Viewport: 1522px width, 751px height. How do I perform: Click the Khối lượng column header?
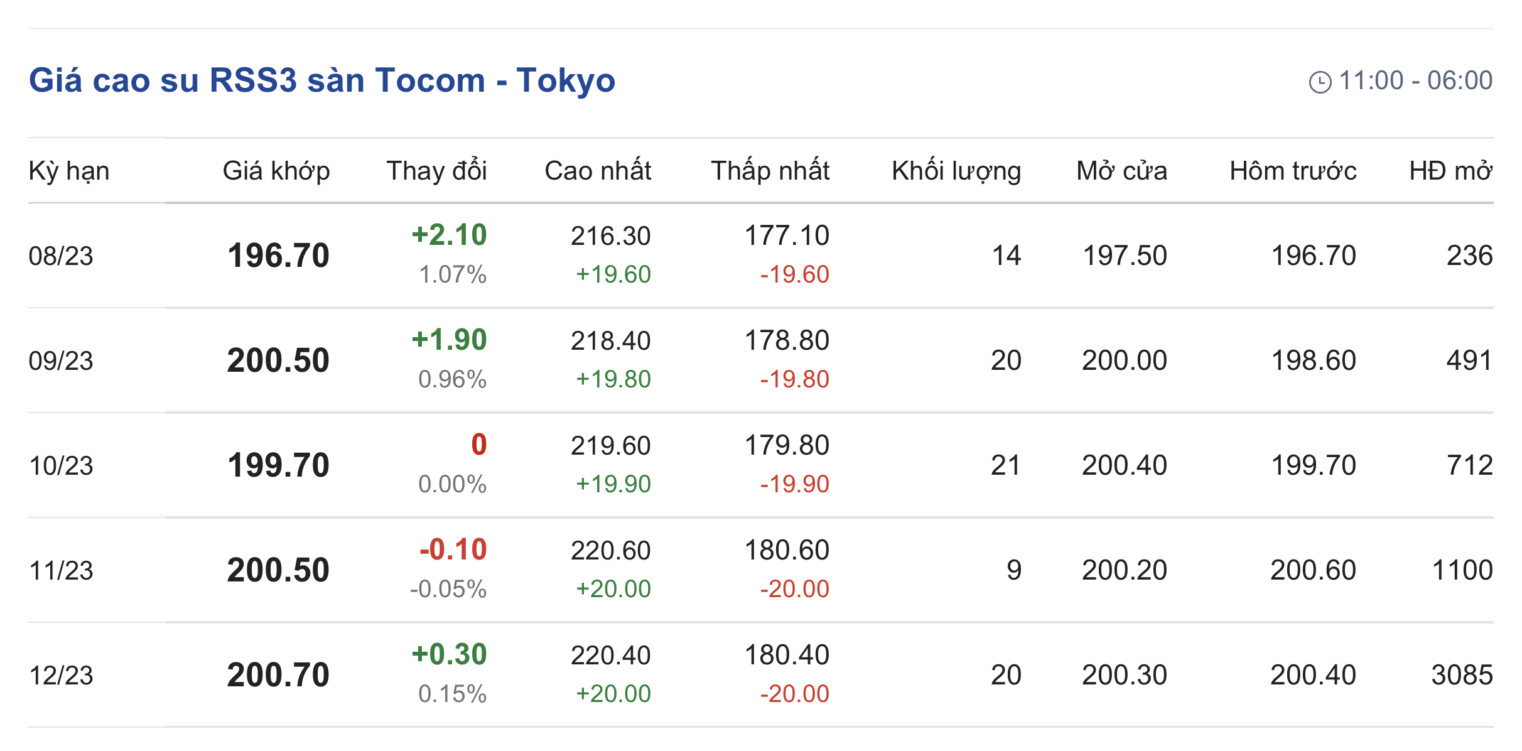click(x=956, y=171)
